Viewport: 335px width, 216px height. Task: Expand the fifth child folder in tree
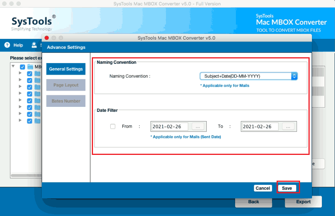click(x=20, y=100)
